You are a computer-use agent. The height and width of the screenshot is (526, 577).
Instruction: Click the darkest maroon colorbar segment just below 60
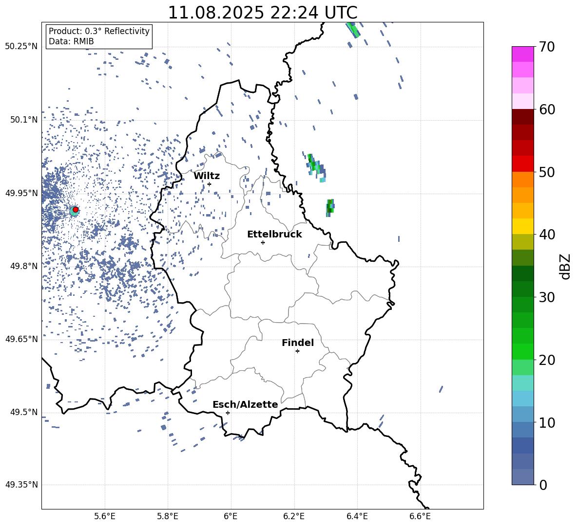522,117
